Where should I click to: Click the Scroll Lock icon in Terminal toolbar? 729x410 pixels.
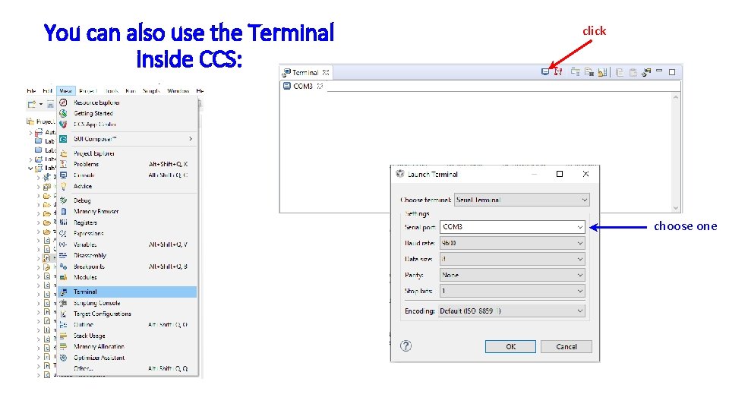tap(602, 72)
